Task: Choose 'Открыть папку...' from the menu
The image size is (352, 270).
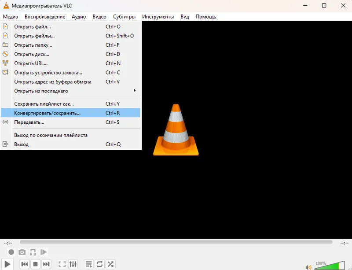Action: (x=71, y=45)
